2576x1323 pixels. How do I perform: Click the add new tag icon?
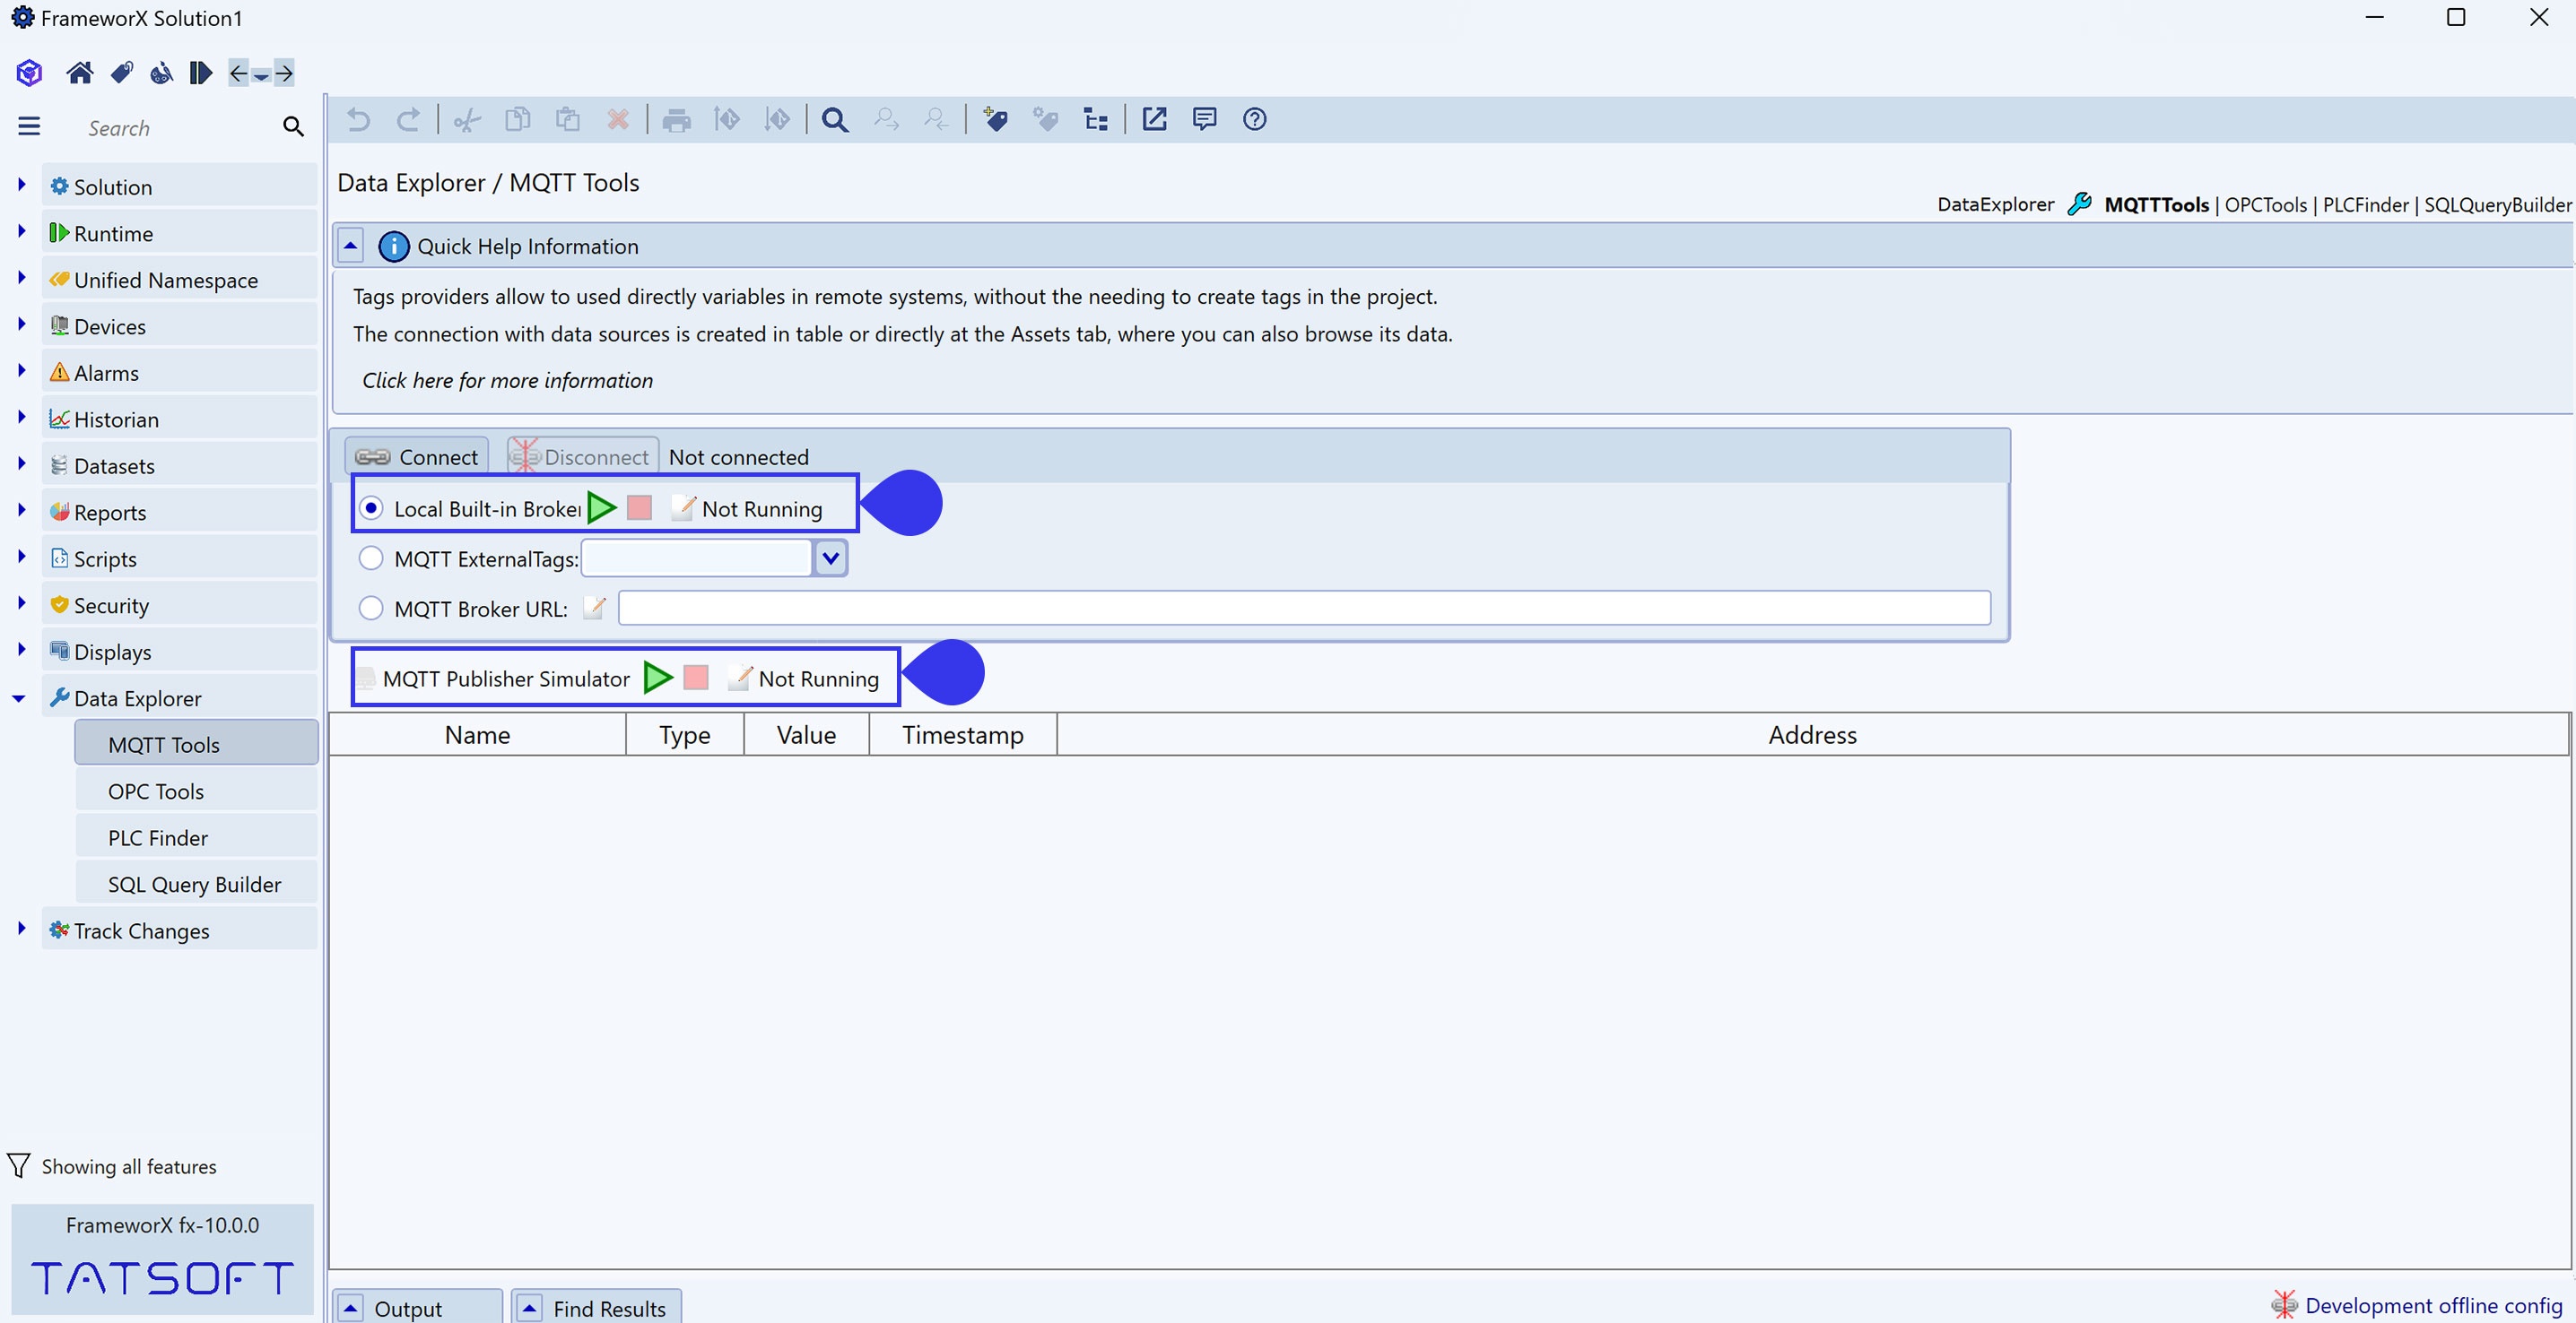995,120
